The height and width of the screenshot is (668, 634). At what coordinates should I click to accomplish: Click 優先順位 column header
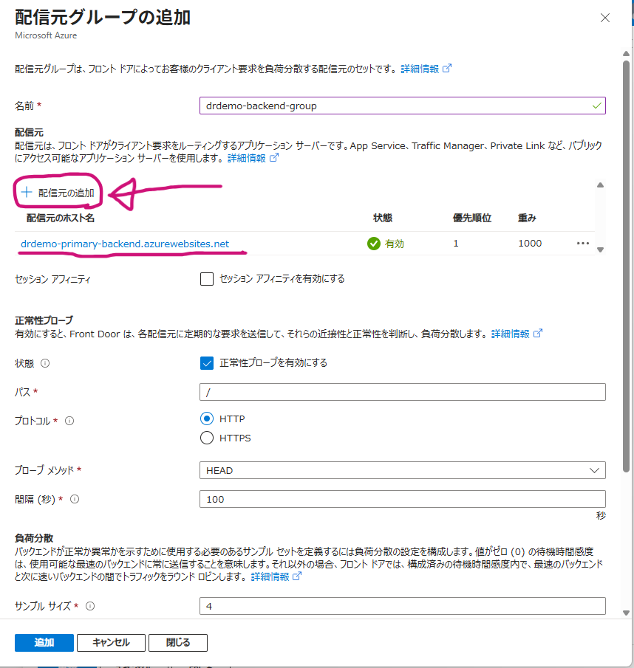pos(472,218)
